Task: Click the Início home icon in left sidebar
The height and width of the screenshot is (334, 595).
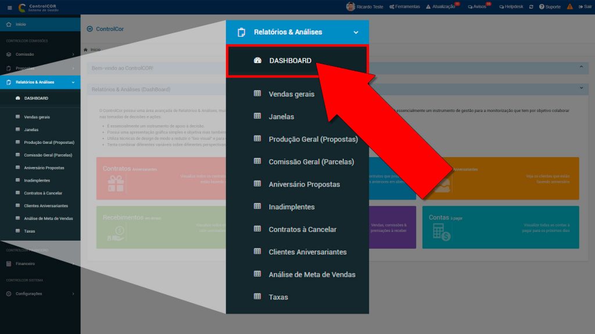Action: pos(9,24)
